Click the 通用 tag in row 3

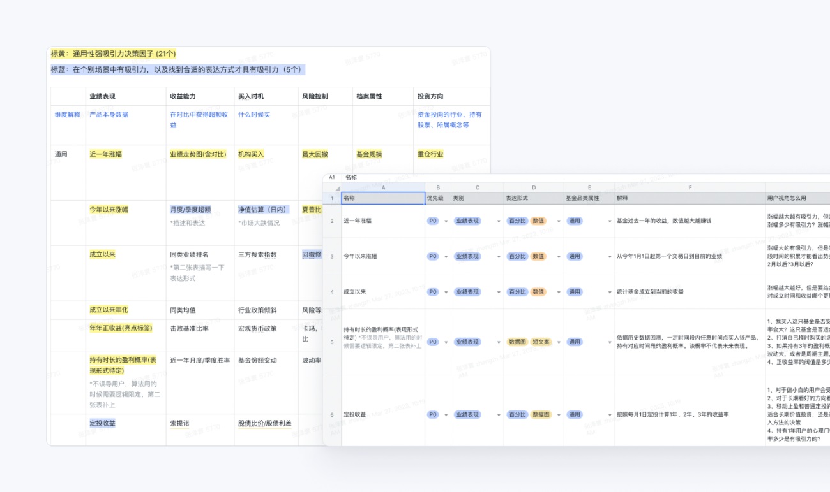575,256
